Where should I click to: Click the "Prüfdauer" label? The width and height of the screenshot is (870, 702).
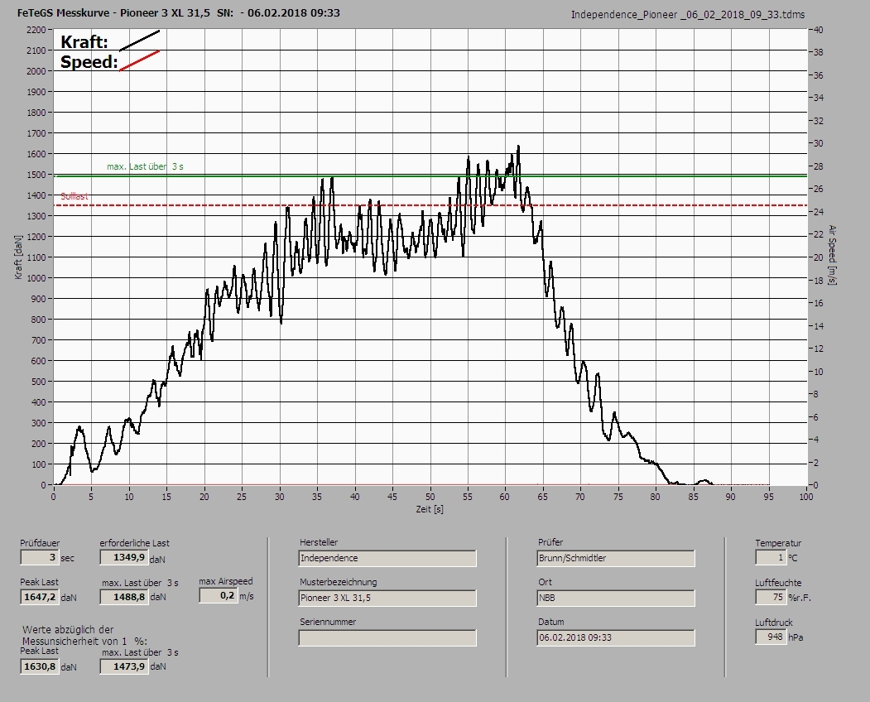[40, 543]
